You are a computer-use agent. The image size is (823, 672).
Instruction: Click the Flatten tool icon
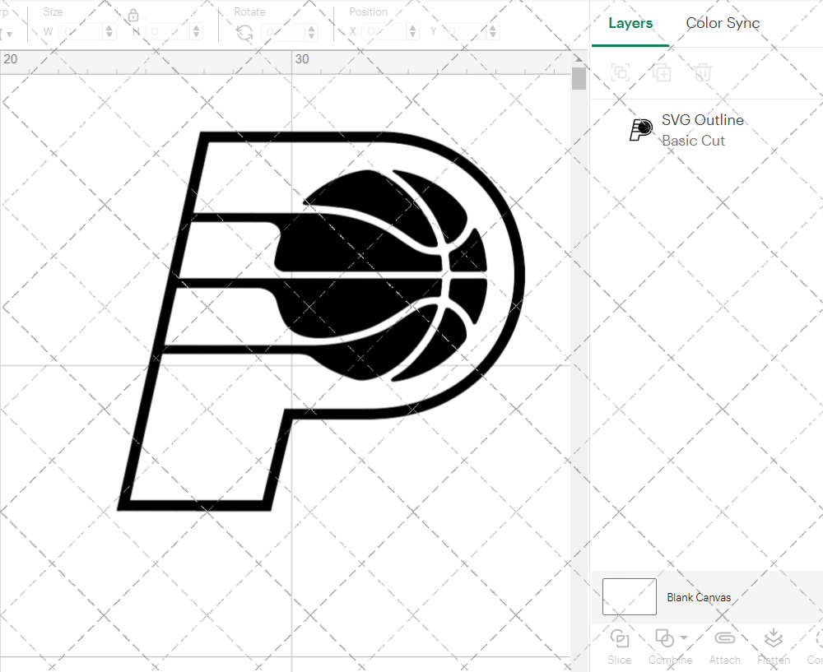pyautogui.click(x=773, y=638)
